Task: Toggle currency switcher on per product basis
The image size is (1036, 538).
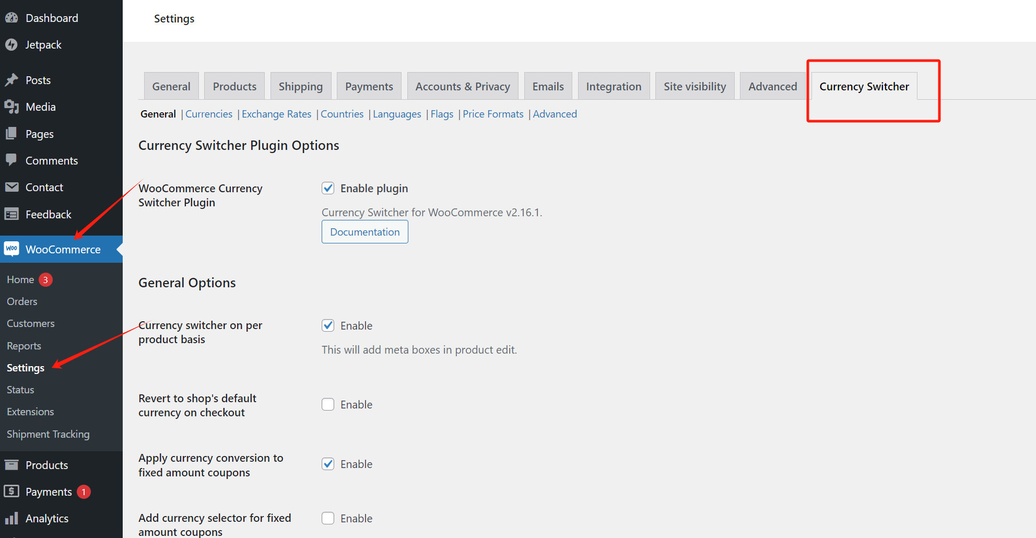Action: 328,325
